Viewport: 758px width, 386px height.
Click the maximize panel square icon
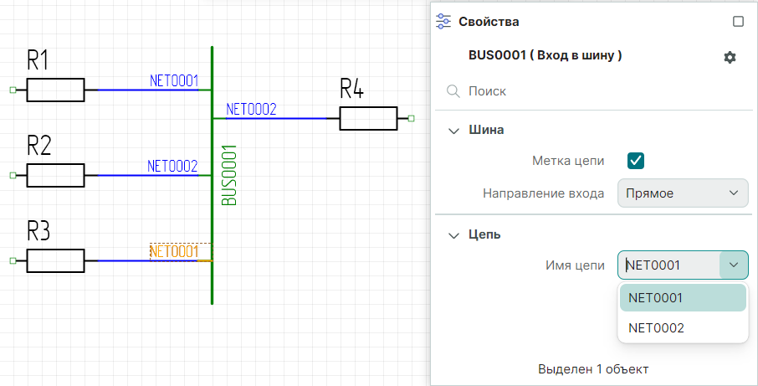(x=738, y=22)
